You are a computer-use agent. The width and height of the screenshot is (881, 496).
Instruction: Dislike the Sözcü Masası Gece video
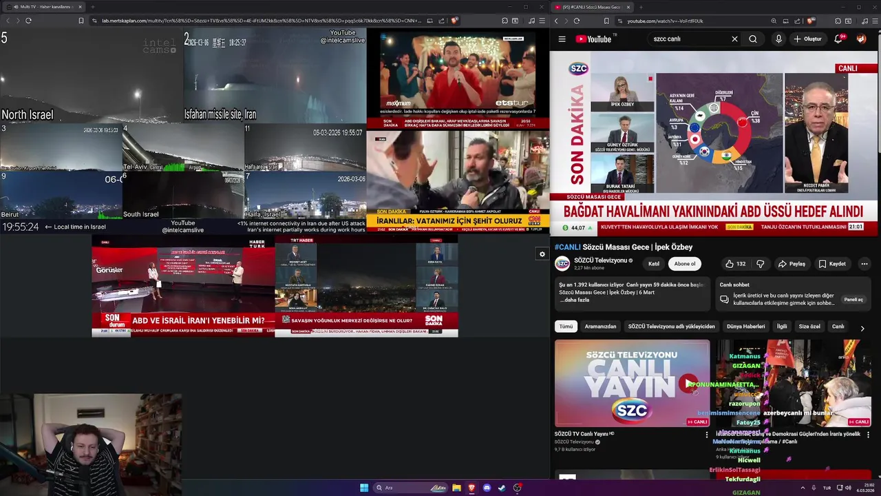click(760, 264)
